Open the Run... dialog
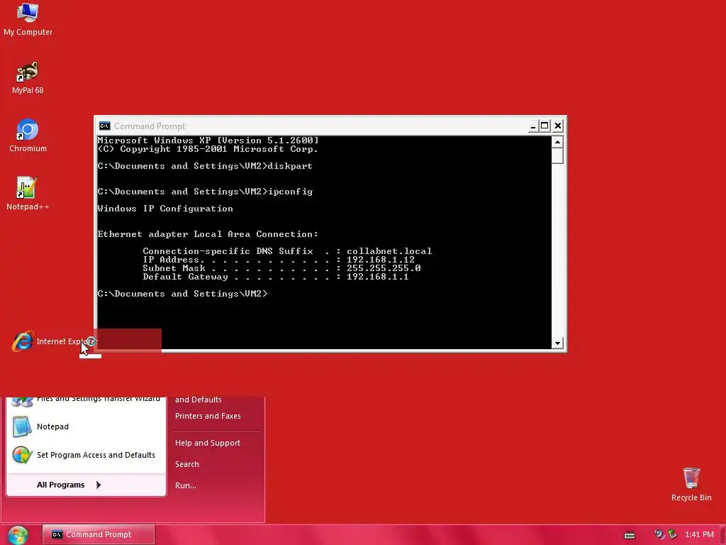This screenshot has height=545, width=726. [186, 485]
